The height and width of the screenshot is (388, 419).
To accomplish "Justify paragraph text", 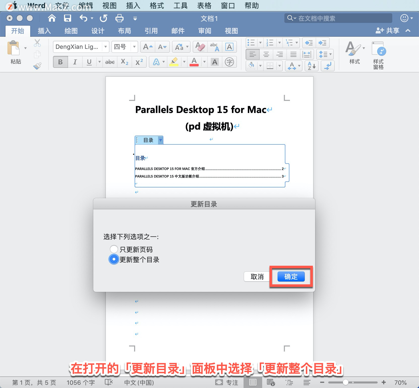I will pyautogui.click(x=293, y=54).
